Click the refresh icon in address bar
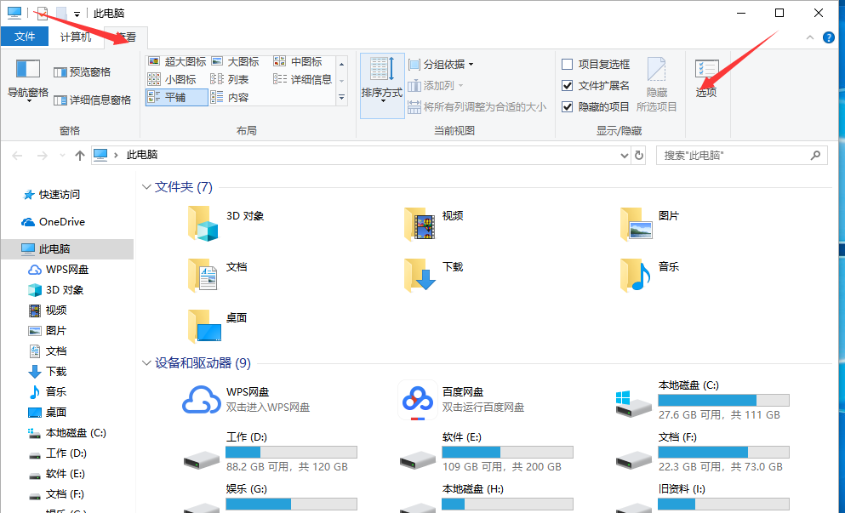Viewport: 845px width, 513px height. 639,155
